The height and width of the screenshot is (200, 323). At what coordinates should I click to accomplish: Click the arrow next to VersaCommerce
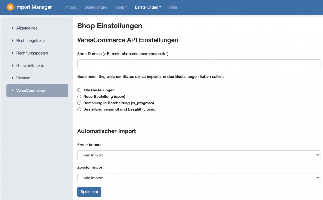point(13,91)
